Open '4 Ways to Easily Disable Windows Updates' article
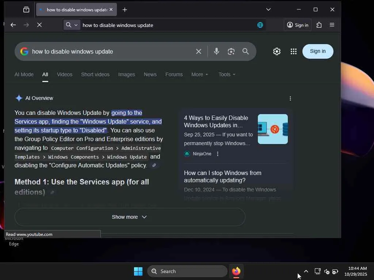 (216, 121)
